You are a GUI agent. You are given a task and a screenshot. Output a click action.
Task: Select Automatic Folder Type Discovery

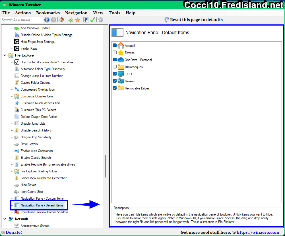pos(43,69)
